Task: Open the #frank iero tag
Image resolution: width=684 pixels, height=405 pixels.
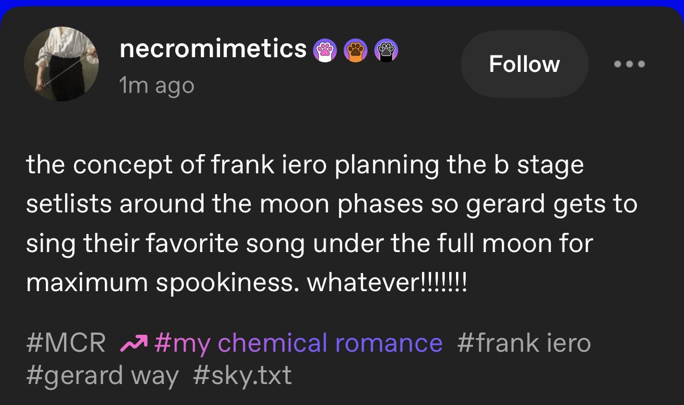Action: [523, 344]
